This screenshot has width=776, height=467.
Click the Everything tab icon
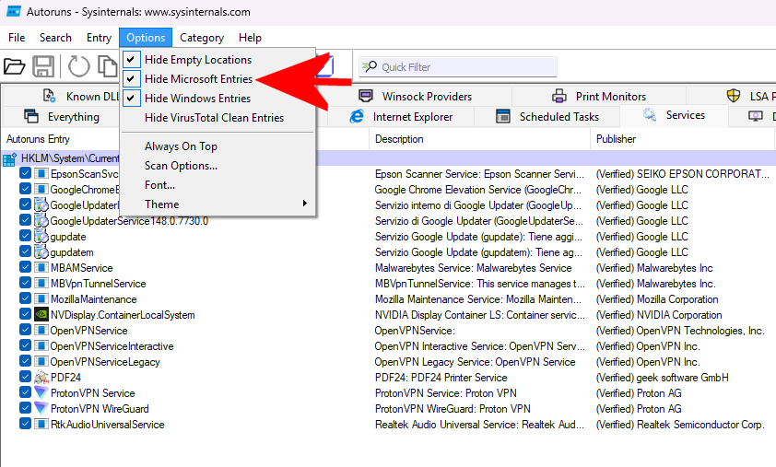click(31, 116)
